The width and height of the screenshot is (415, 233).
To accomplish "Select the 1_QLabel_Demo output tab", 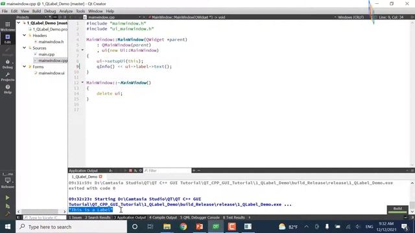I will click(x=85, y=177).
